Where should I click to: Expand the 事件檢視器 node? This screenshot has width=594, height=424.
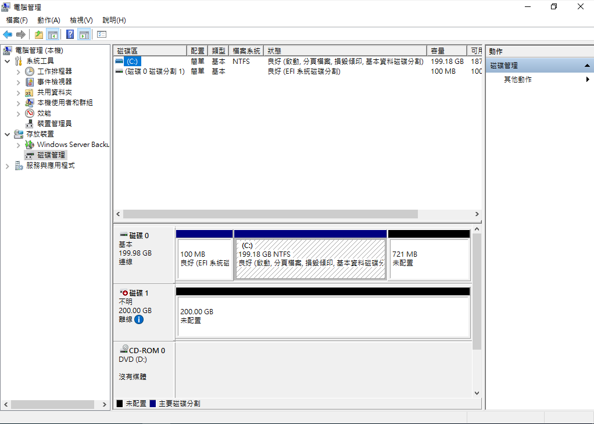[x=18, y=82]
